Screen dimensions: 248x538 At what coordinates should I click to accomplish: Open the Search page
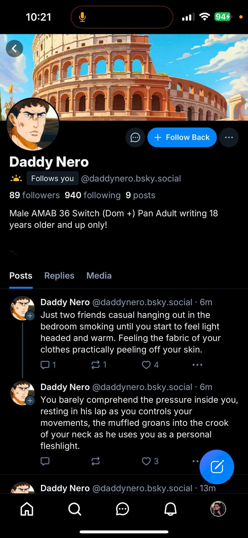click(75, 509)
